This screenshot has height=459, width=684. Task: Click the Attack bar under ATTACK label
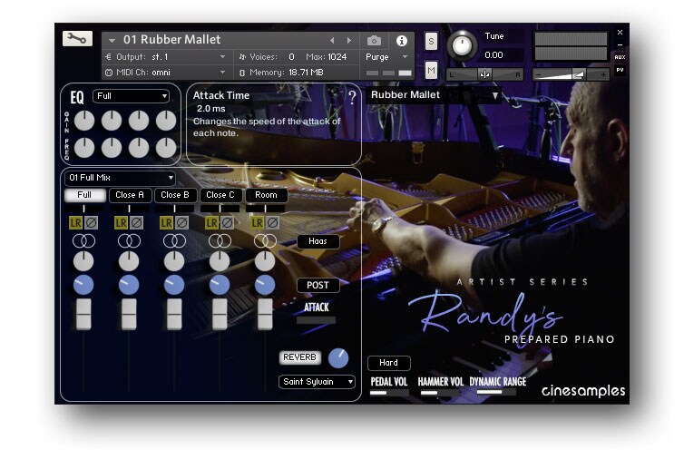(x=317, y=320)
